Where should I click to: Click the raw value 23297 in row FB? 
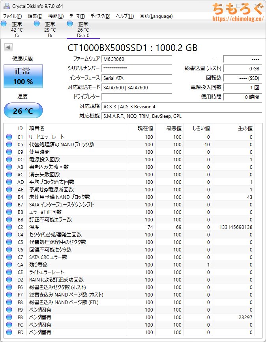tap(245, 317)
